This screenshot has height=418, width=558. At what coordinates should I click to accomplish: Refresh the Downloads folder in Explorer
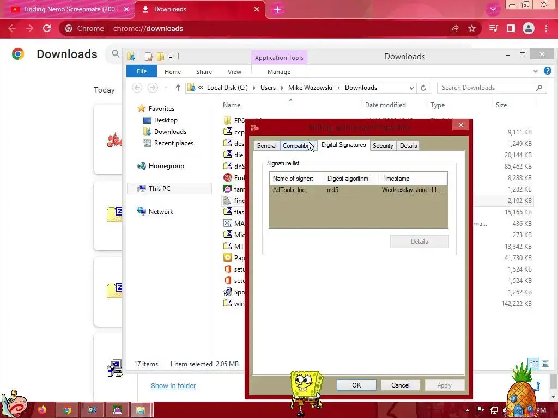click(423, 88)
